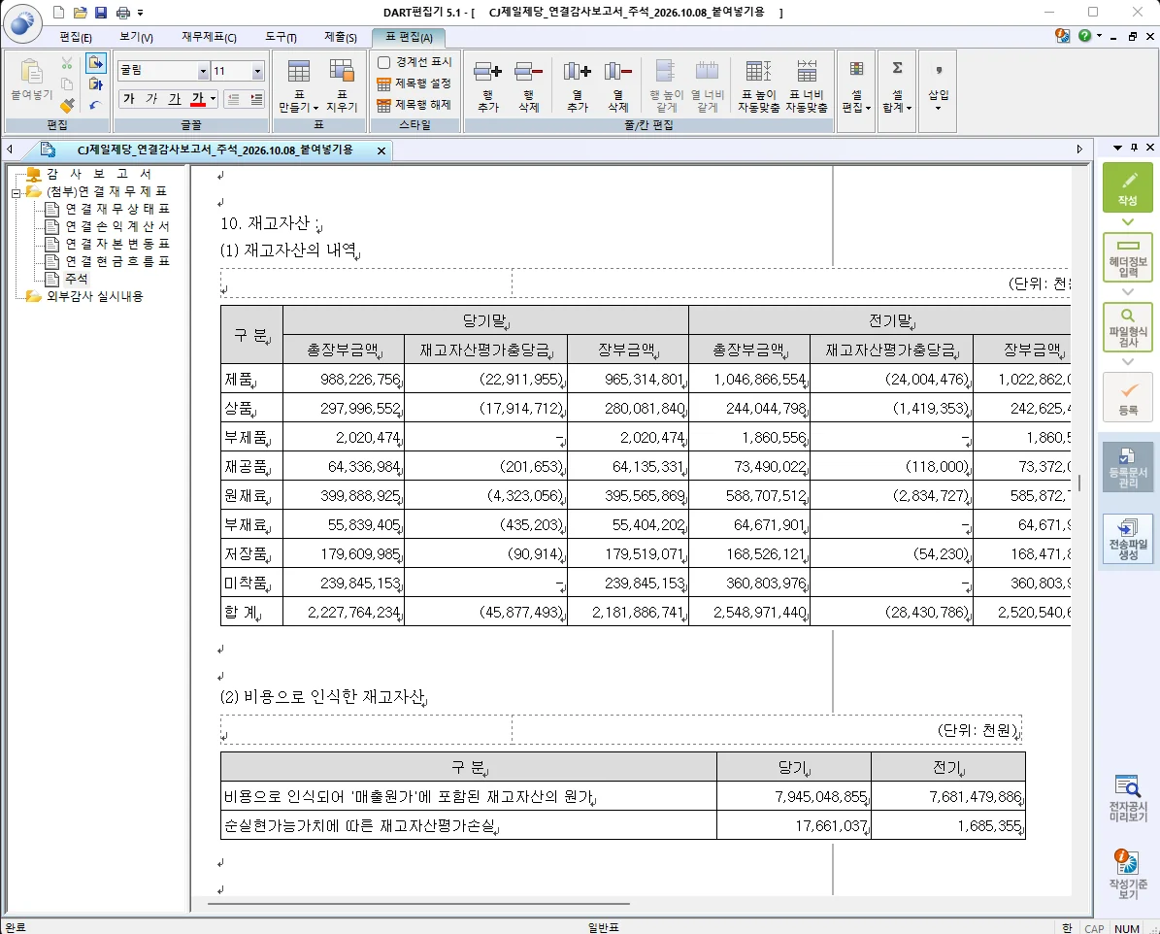Select 외부감사 실시내용 tree item
Viewport: 1160px width, 934px height.
click(x=95, y=296)
